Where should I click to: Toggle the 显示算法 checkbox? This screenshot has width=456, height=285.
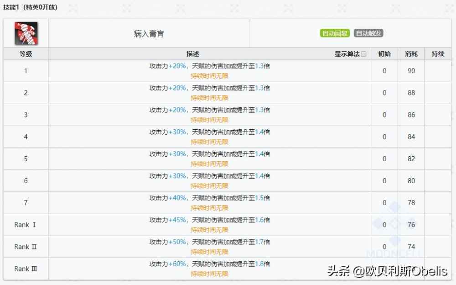pos(363,54)
